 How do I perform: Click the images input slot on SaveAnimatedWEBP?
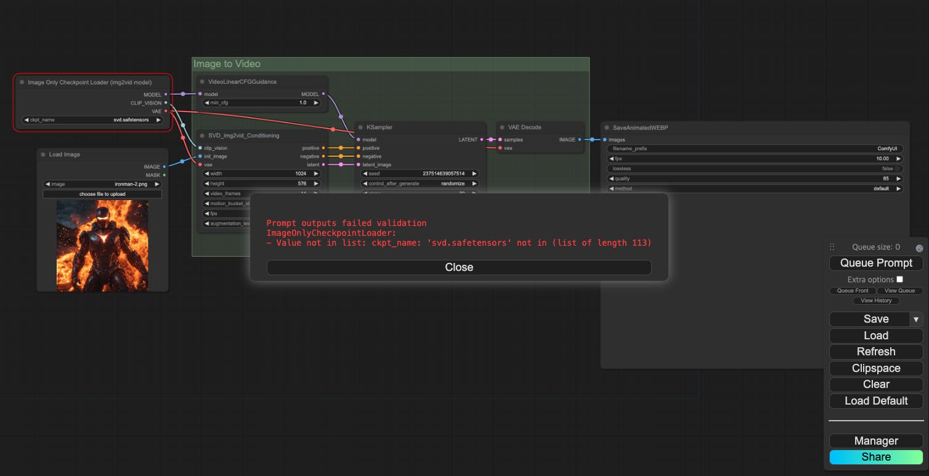click(x=604, y=140)
